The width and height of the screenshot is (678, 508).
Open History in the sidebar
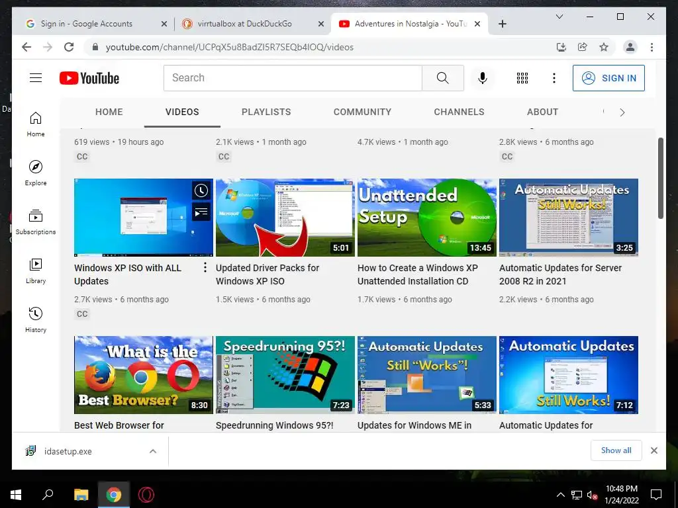[36, 319]
